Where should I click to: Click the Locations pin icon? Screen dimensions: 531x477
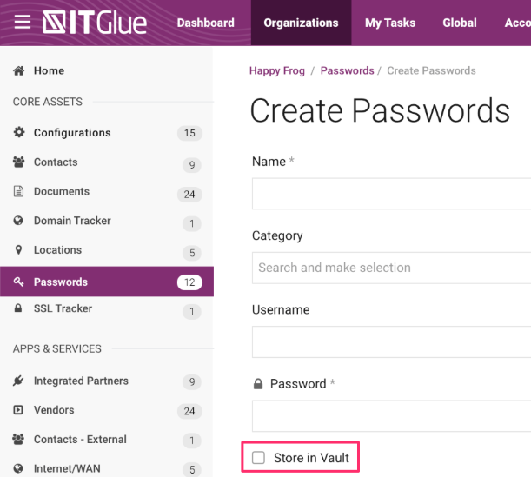click(19, 250)
